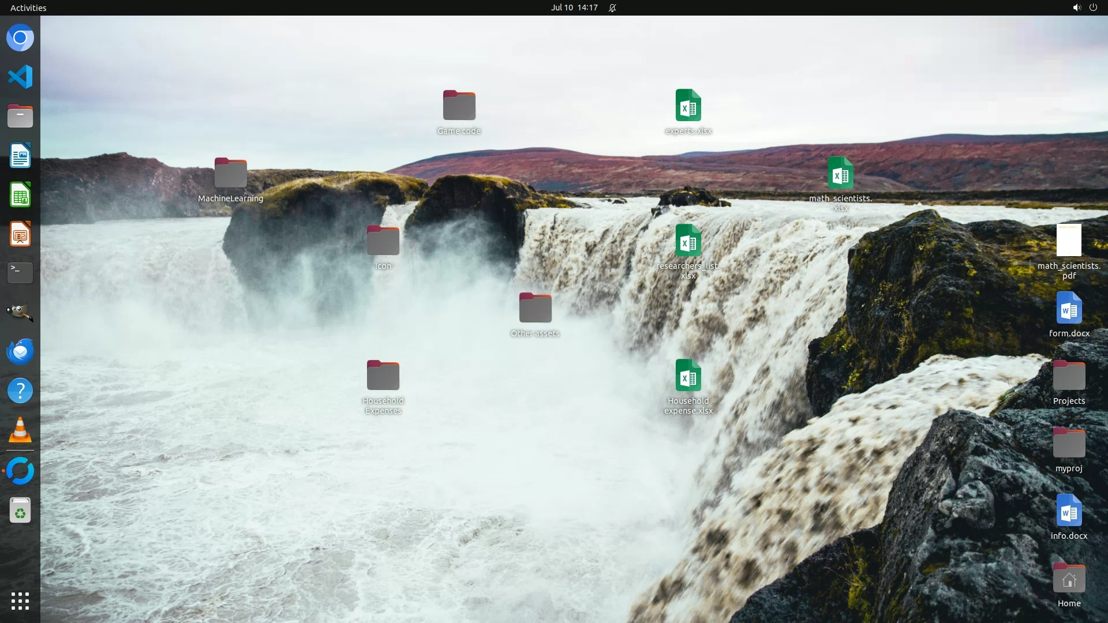Image resolution: width=1108 pixels, height=623 pixels.
Task: Launch VLC media player from dock
Action: pyautogui.click(x=20, y=430)
